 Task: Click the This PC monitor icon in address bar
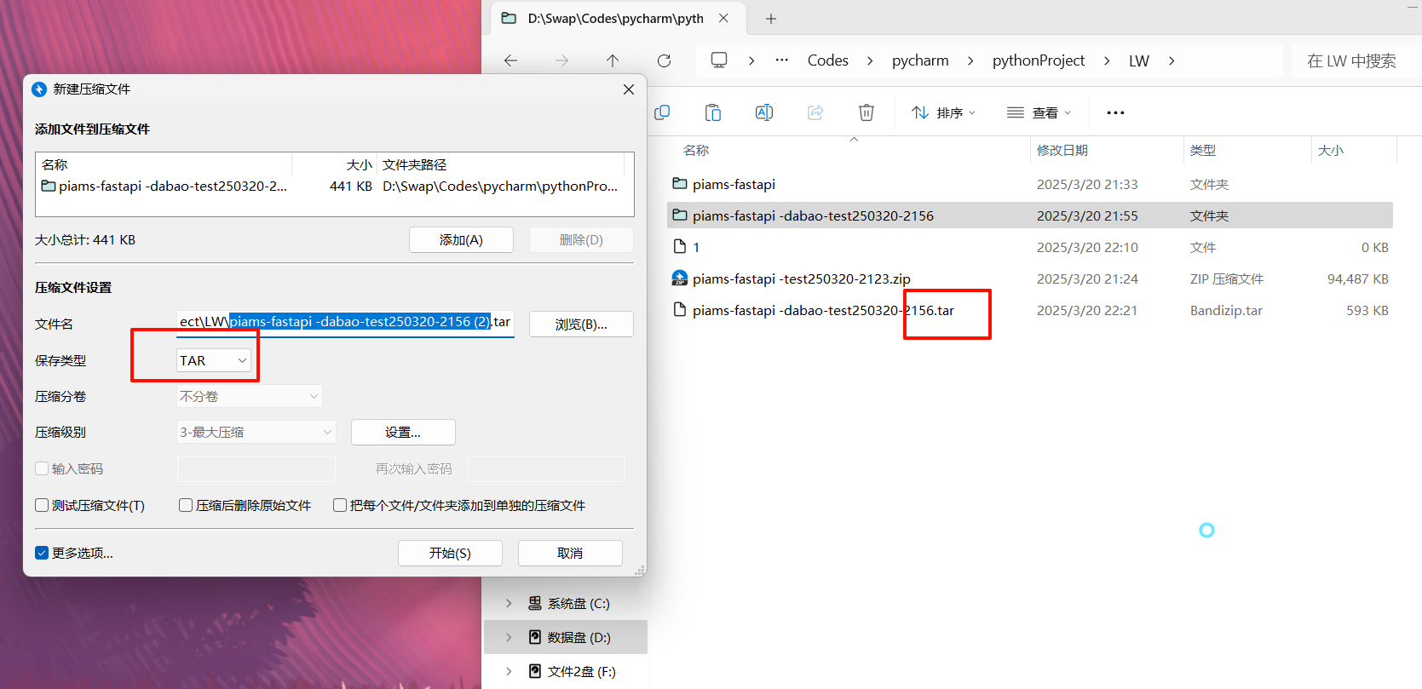tap(719, 60)
